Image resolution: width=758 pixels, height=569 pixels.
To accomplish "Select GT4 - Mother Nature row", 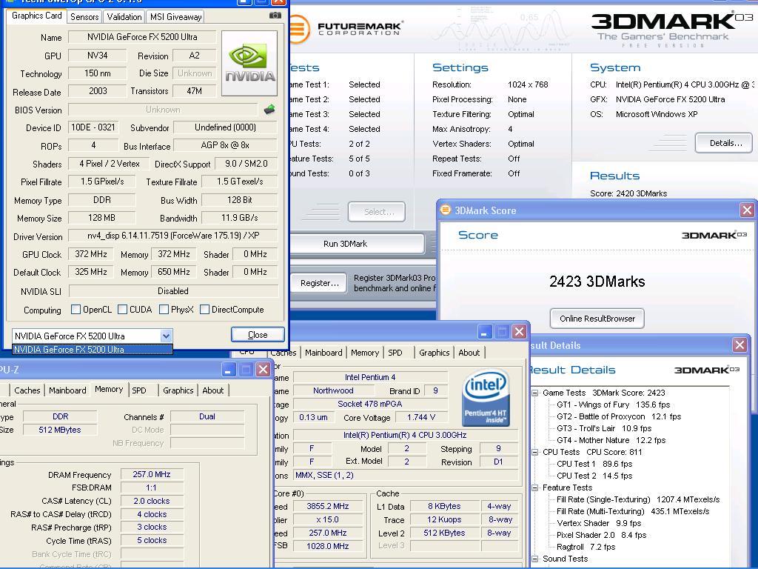I will coord(611,440).
